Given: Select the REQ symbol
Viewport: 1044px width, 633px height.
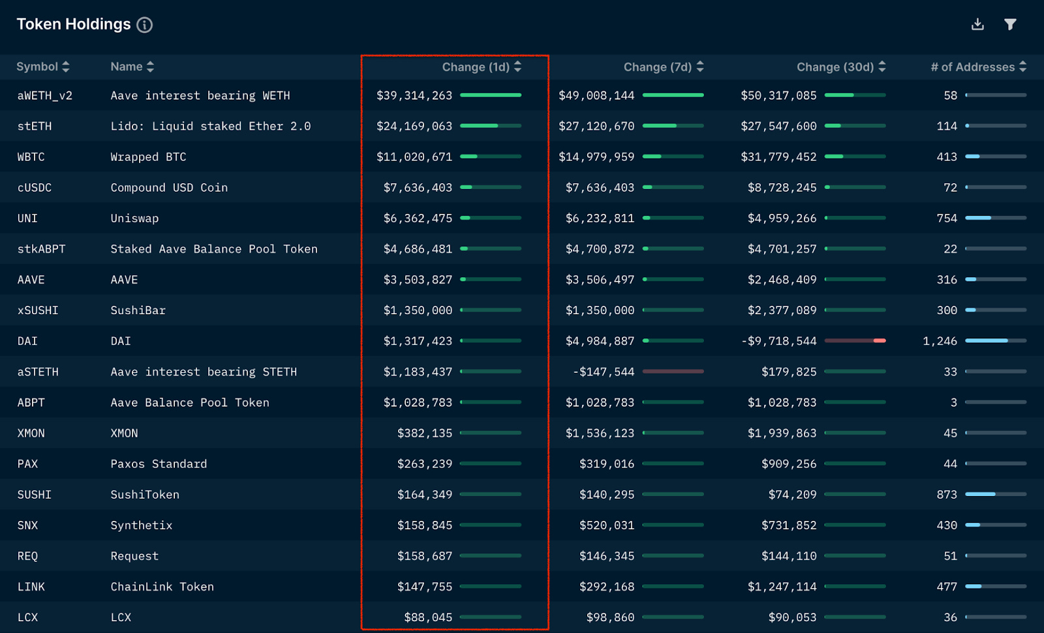Looking at the screenshot, I should [x=27, y=555].
